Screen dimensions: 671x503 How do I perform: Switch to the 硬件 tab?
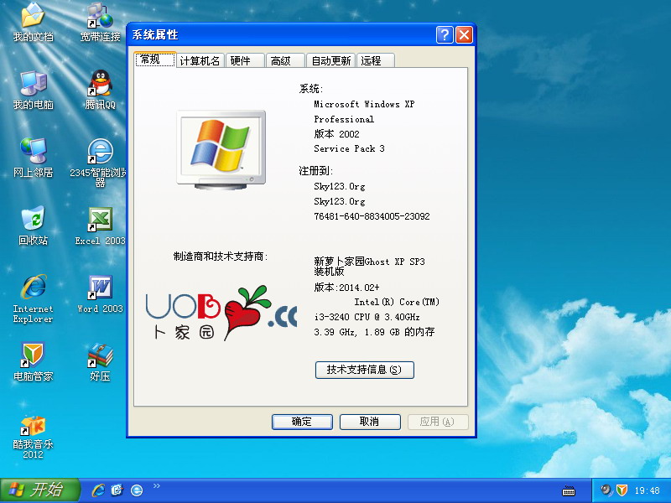coord(241,61)
